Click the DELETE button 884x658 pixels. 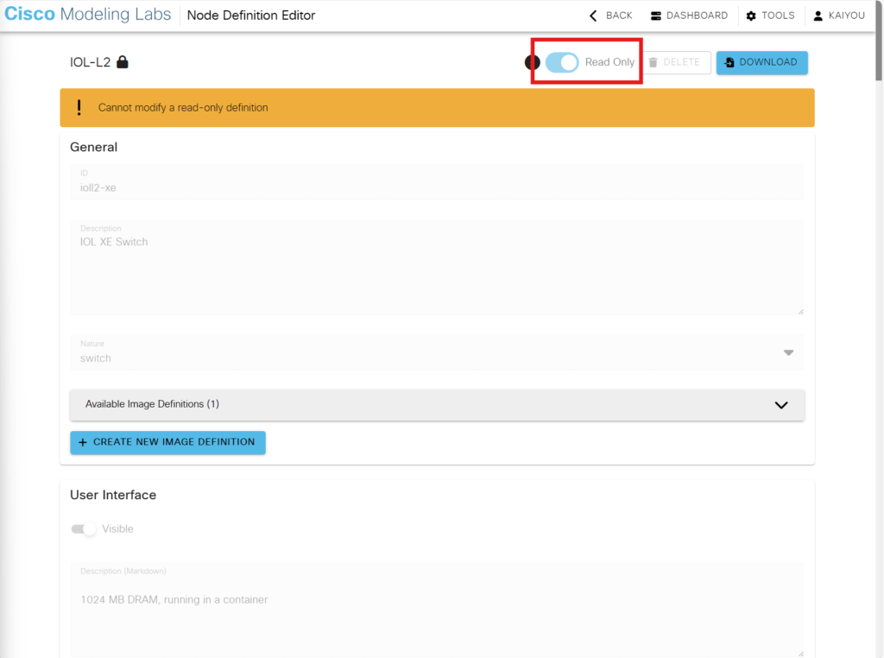click(x=677, y=62)
